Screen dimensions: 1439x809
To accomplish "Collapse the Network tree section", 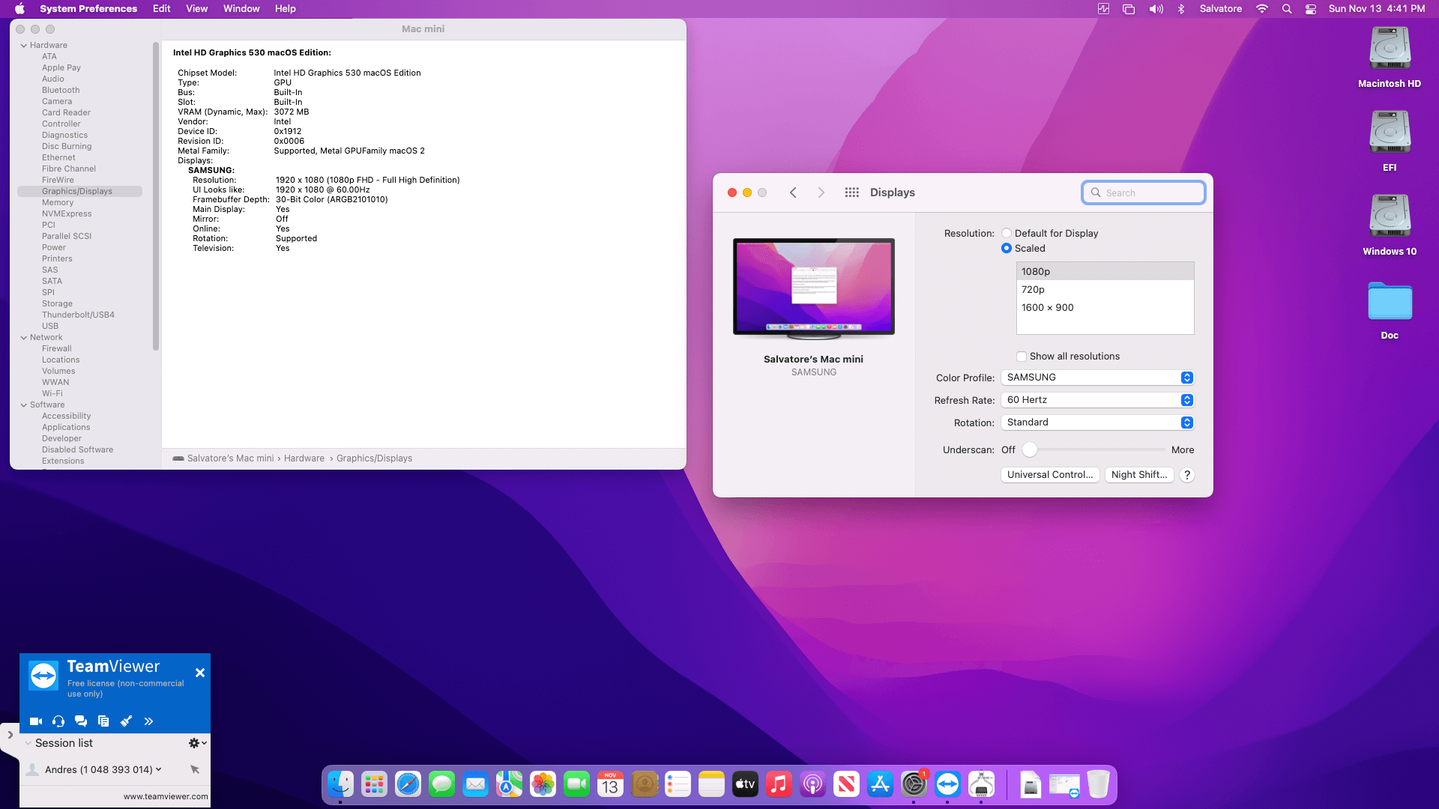I will pos(23,338).
